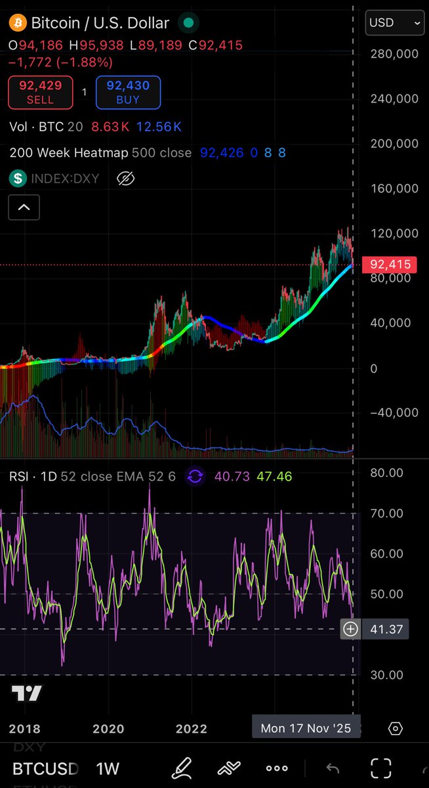Click the purple RSI refresh icon
Image resolution: width=429 pixels, height=788 pixels.
pyautogui.click(x=195, y=477)
